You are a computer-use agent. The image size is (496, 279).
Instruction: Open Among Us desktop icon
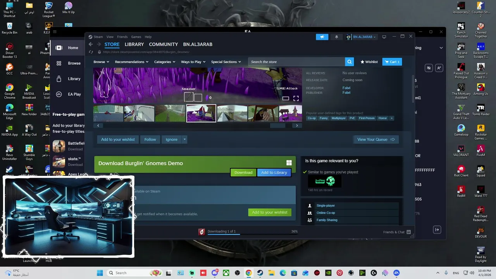[480, 90]
